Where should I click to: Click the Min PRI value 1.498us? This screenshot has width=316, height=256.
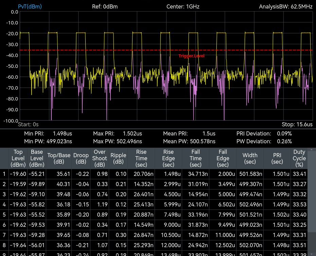[62, 133]
